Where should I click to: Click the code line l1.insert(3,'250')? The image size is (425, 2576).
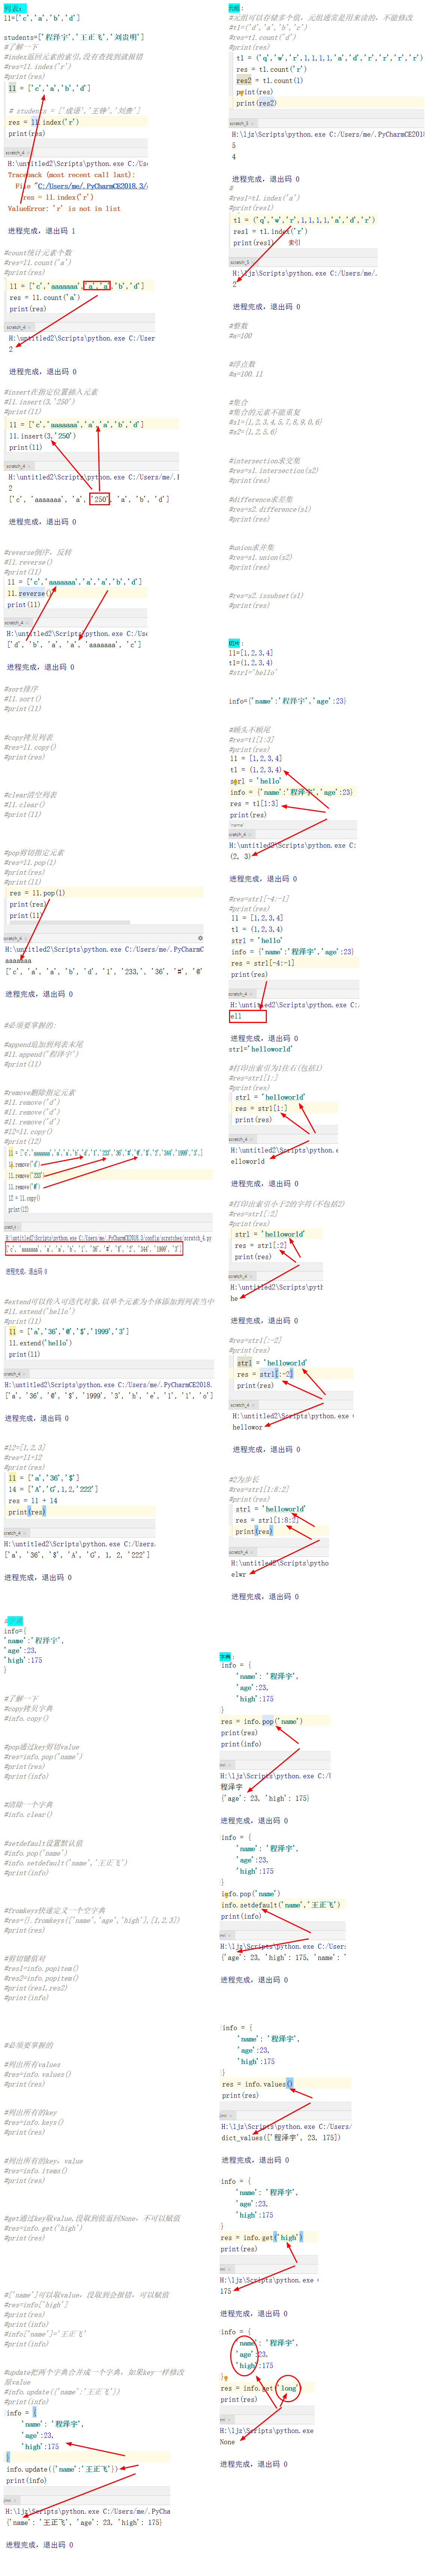click(x=43, y=436)
